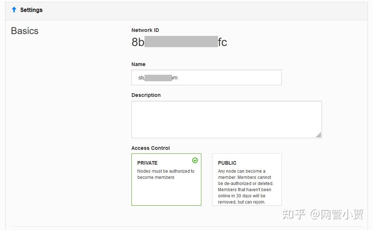Click the Name field label

point(138,64)
